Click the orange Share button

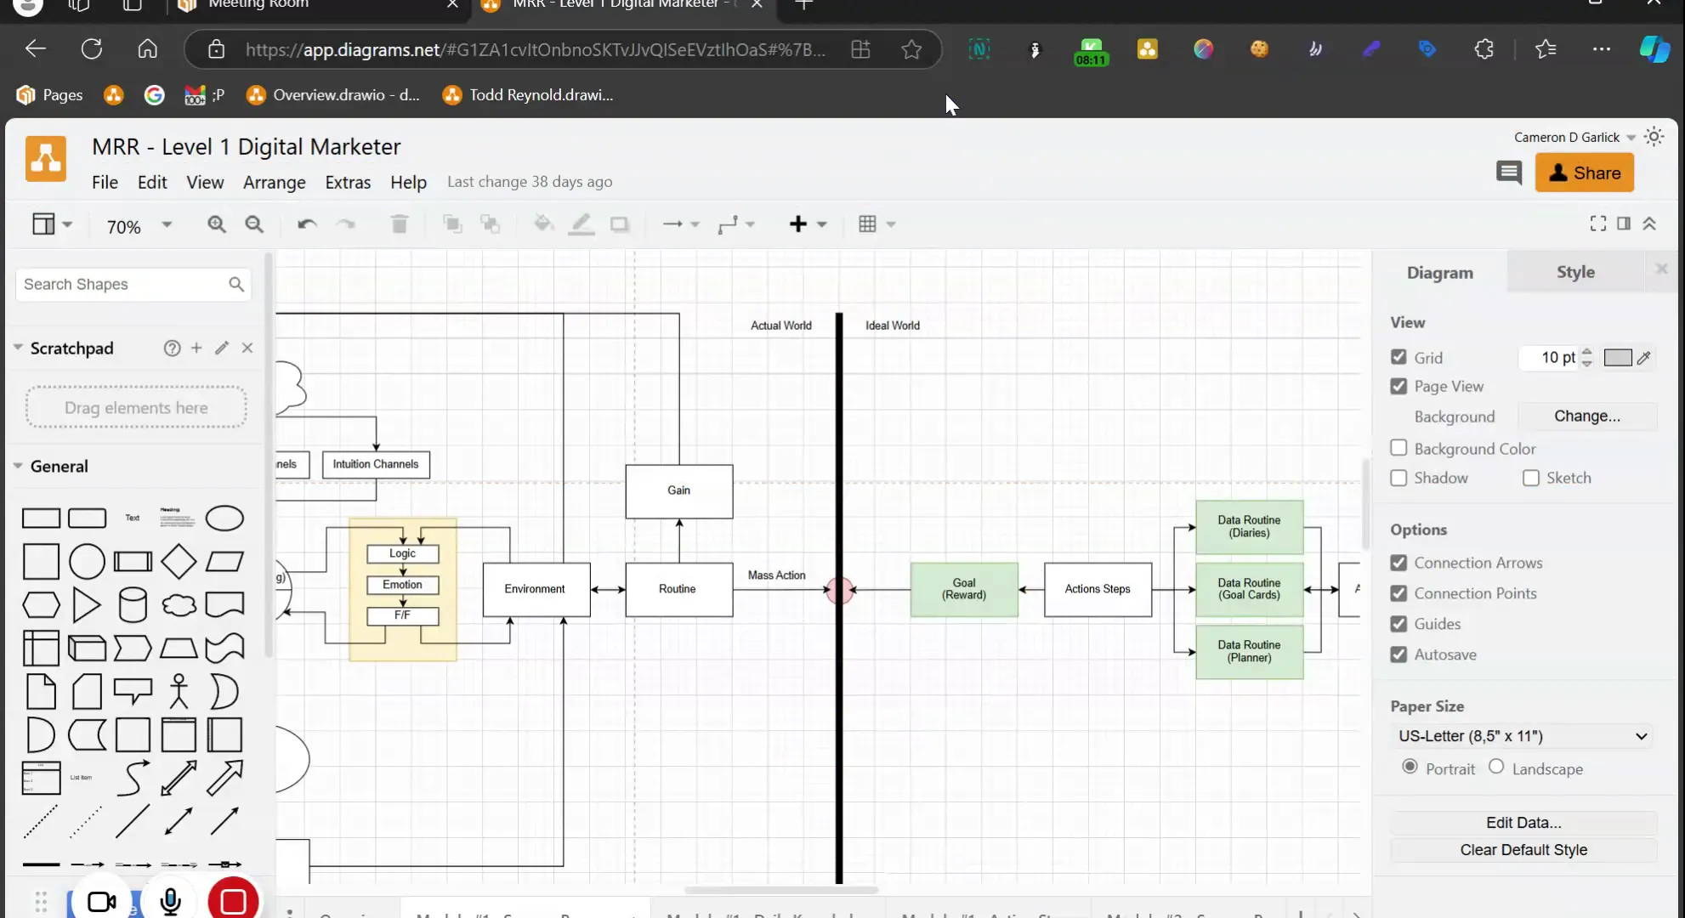[x=1585, y=173]
